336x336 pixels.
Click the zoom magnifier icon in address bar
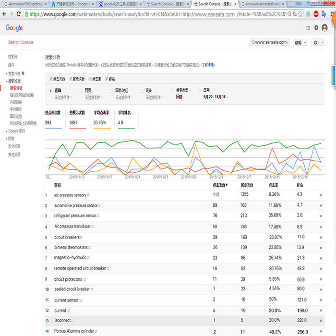pyautogui.click(x=289, y=14)
